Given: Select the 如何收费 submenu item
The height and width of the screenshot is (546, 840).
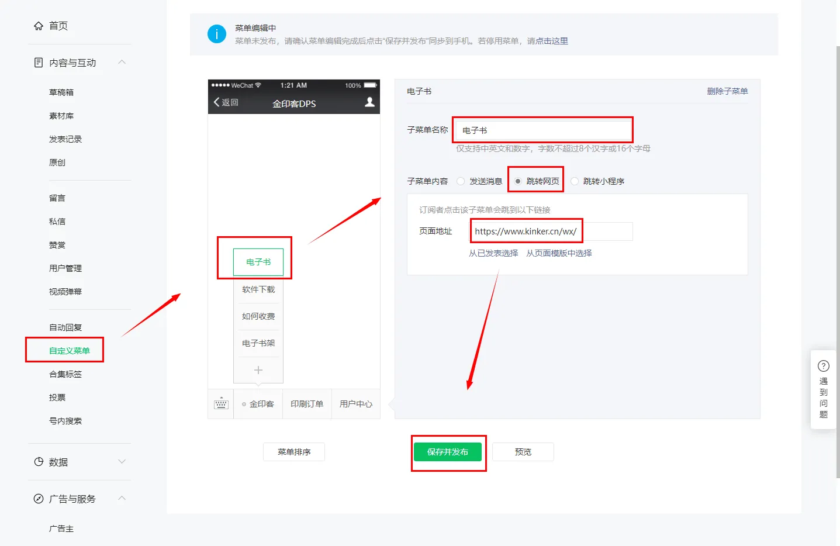Looking at the screenshot, I should pos(258,316).
